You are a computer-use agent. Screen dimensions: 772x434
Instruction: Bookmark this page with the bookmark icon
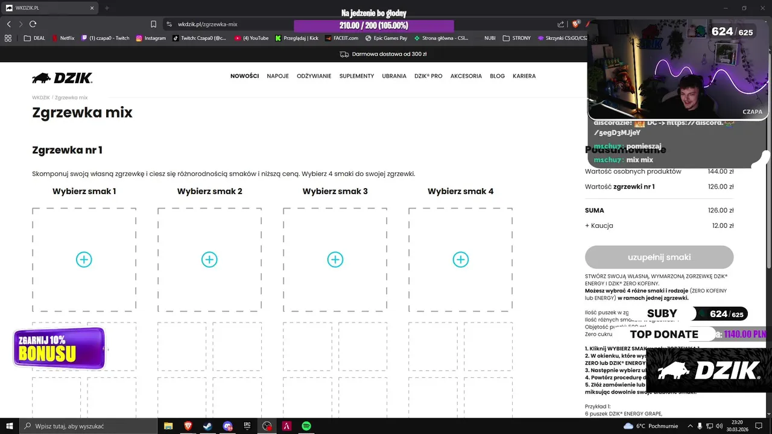point(153,24)
